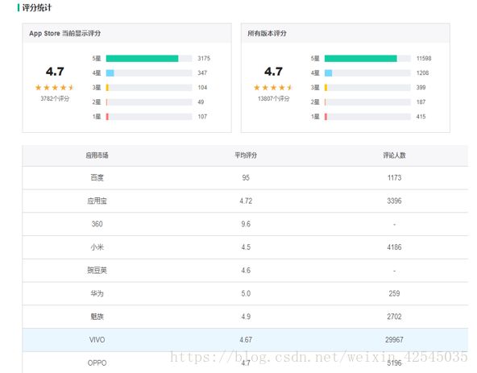Viewport: 477px width, 373px height.
Task: Select the 4.9 score in the 魅族 row
Action: (x=246, y=317)
